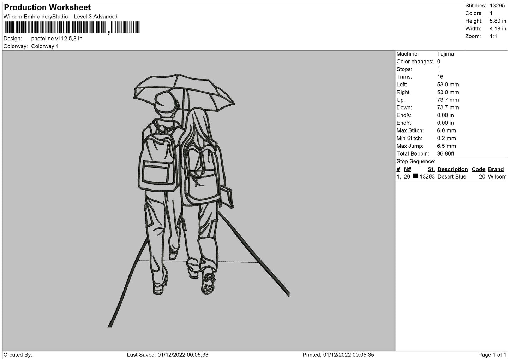The image size is (510, 361).
Task: Click Page 1 of 1 in footer
Action: point(492,355)
